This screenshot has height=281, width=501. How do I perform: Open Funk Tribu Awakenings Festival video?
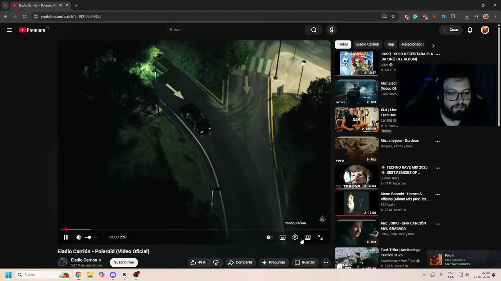tap(357, 258)
